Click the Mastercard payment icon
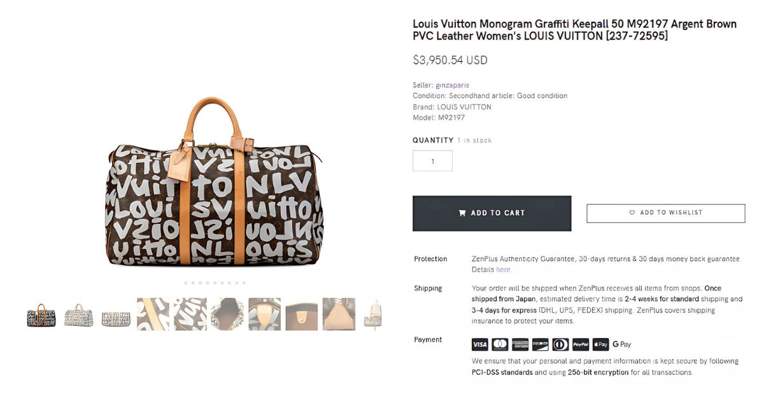 pyautogui.click(x=500, y=344)
